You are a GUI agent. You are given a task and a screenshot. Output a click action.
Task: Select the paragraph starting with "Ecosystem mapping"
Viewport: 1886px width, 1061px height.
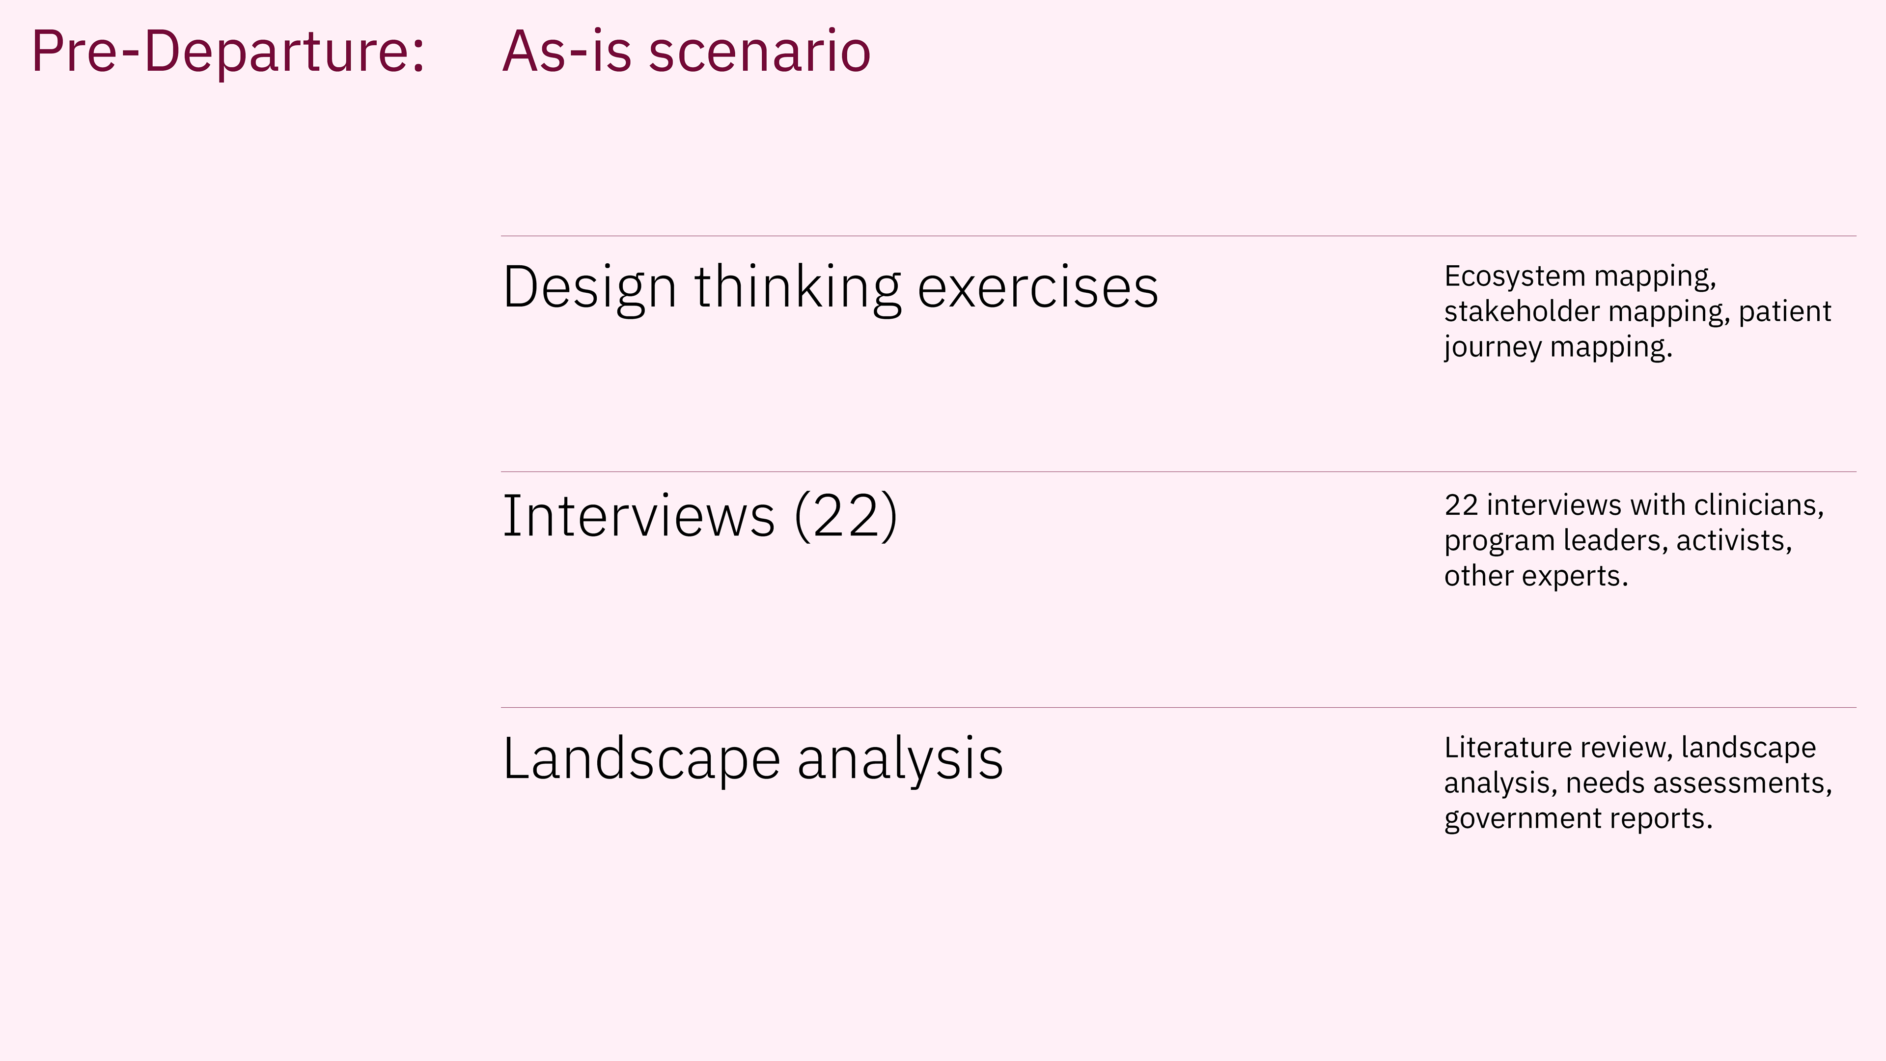(x=1637, y=312)
